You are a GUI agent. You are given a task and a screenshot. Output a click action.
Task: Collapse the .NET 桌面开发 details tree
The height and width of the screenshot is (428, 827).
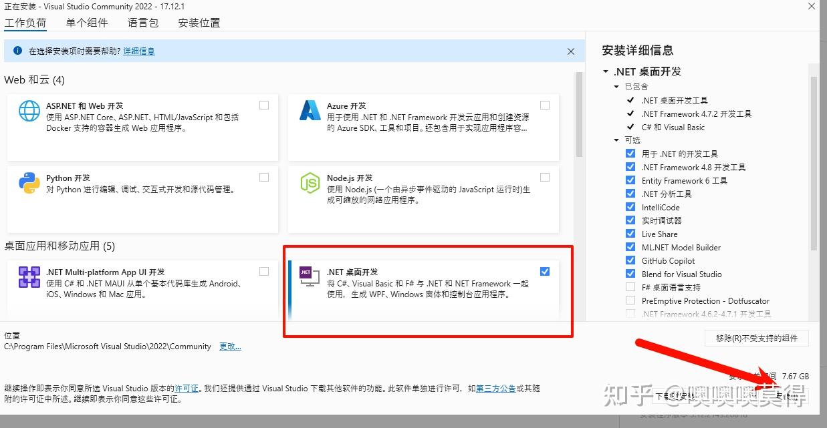606,71
